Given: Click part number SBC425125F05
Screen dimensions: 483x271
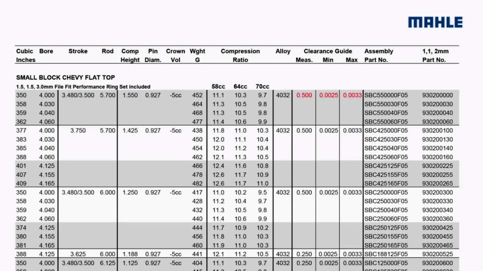Looking at the screenshot, I should [x=386, y=166].
